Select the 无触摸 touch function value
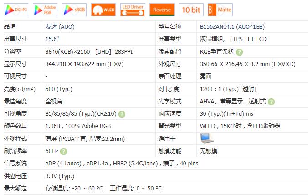This screenshot has height=195, width=308. point(209,151)
